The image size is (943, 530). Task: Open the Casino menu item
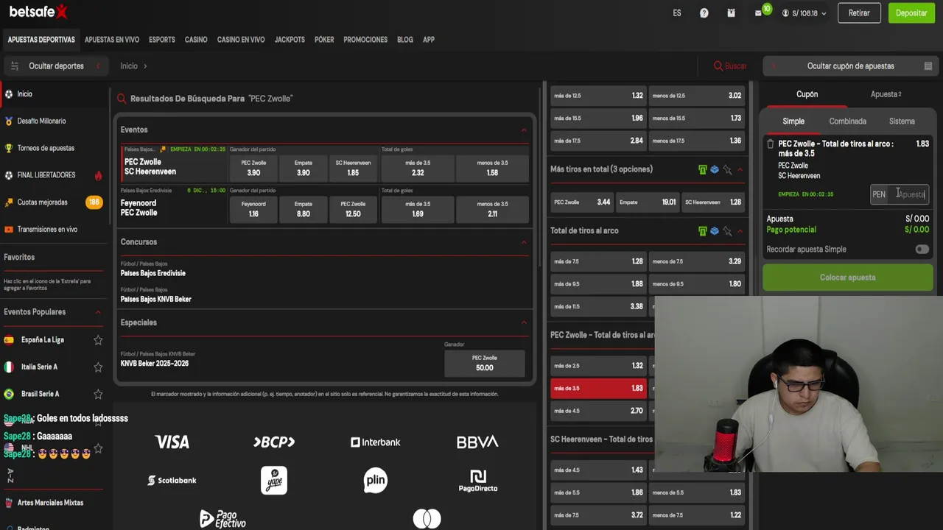point(196,40)
